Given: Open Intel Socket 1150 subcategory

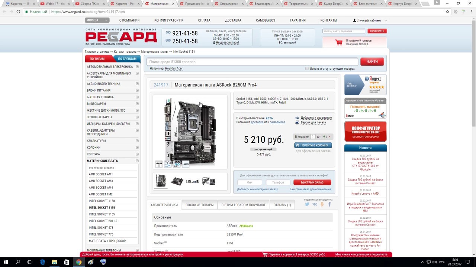Looking at the screenshot, I should [102, 201].
